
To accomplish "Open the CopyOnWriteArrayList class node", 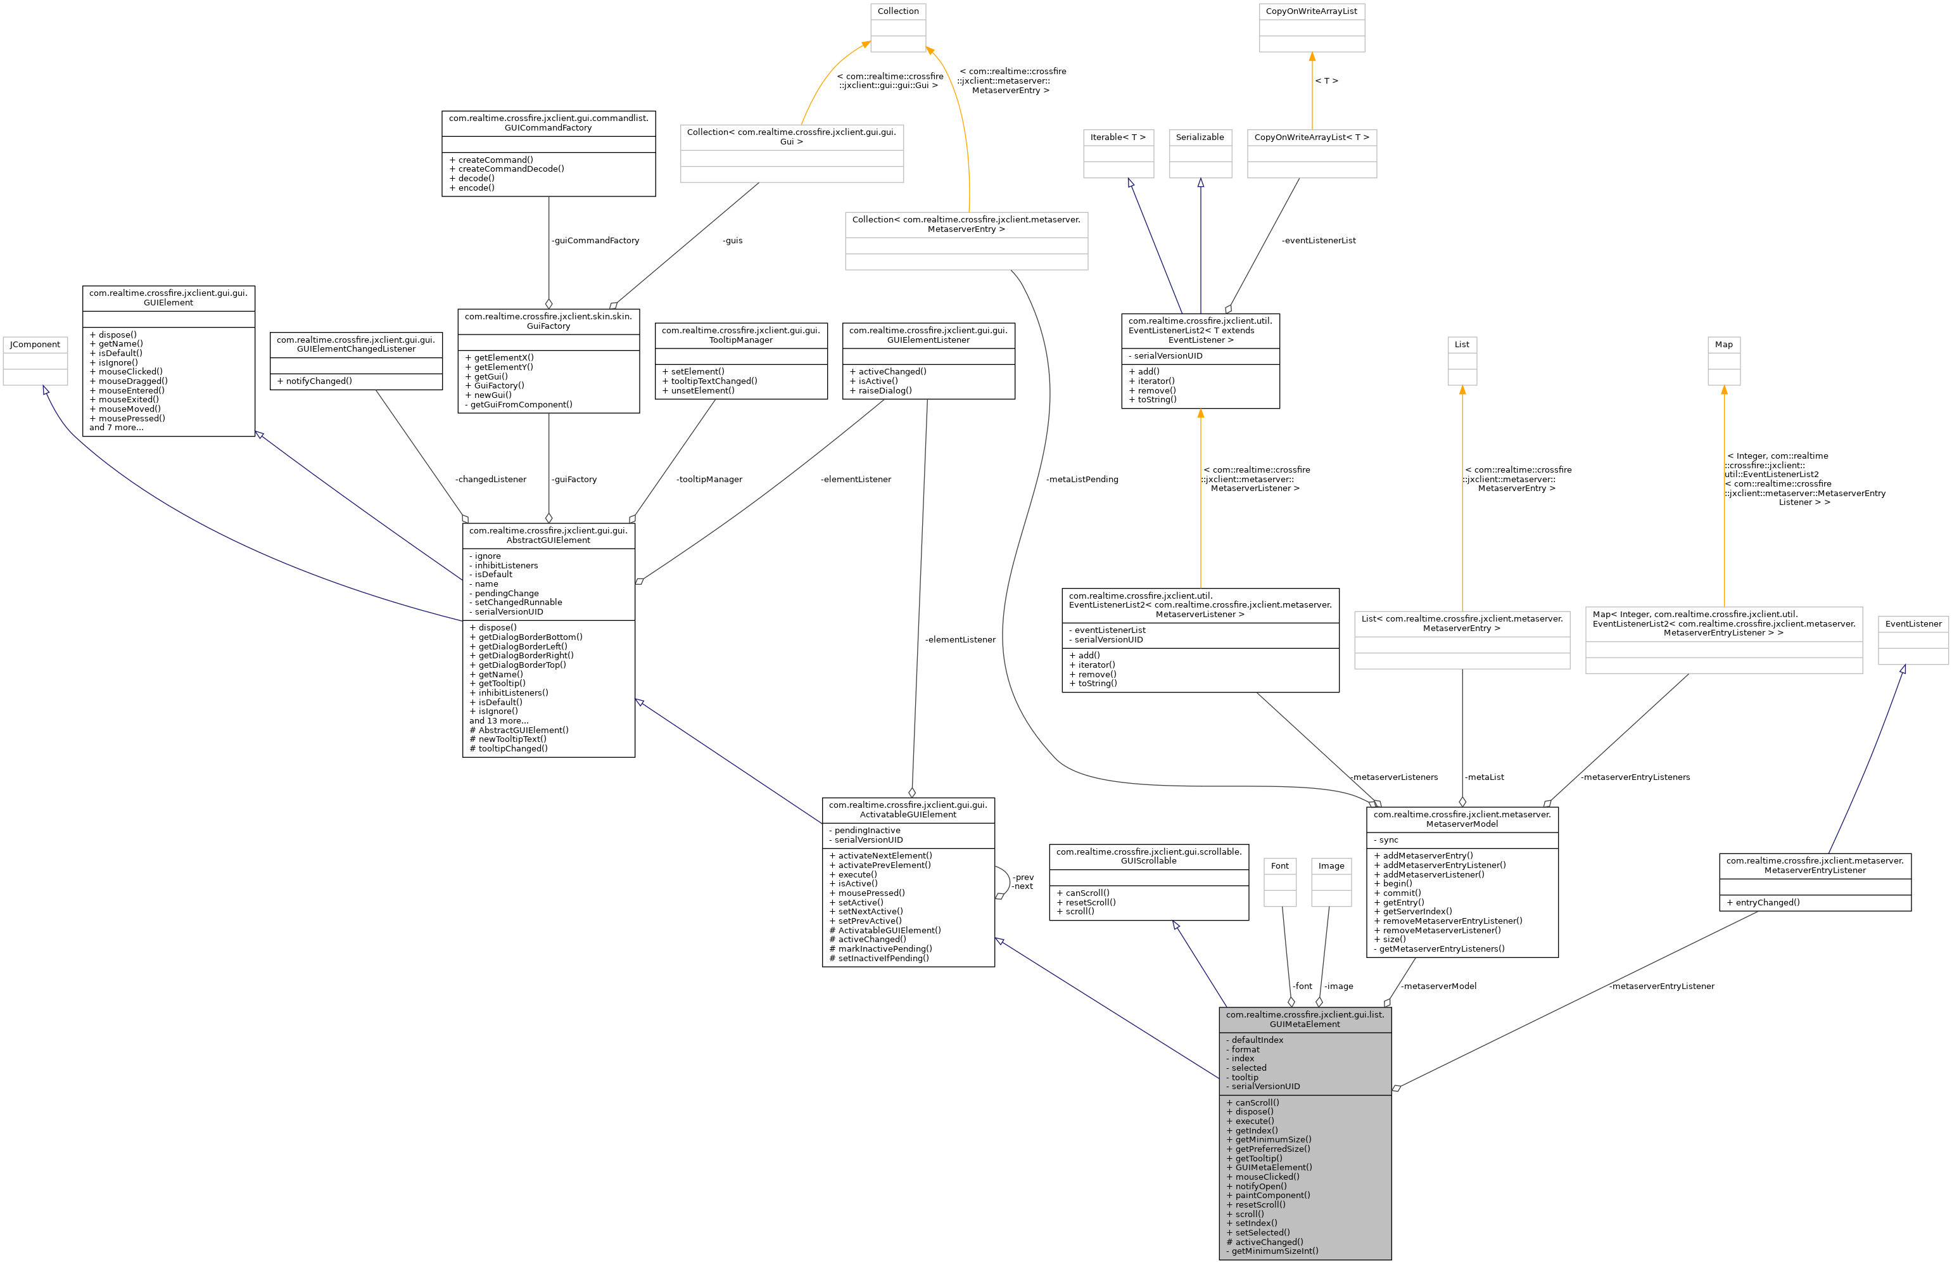I will pyautogui.click(x=1312, y=27).
